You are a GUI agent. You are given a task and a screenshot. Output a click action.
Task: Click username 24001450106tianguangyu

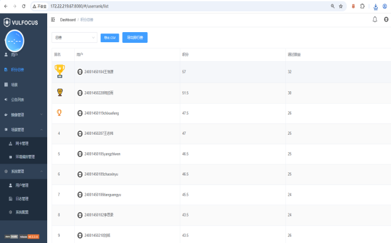point(102,195)
